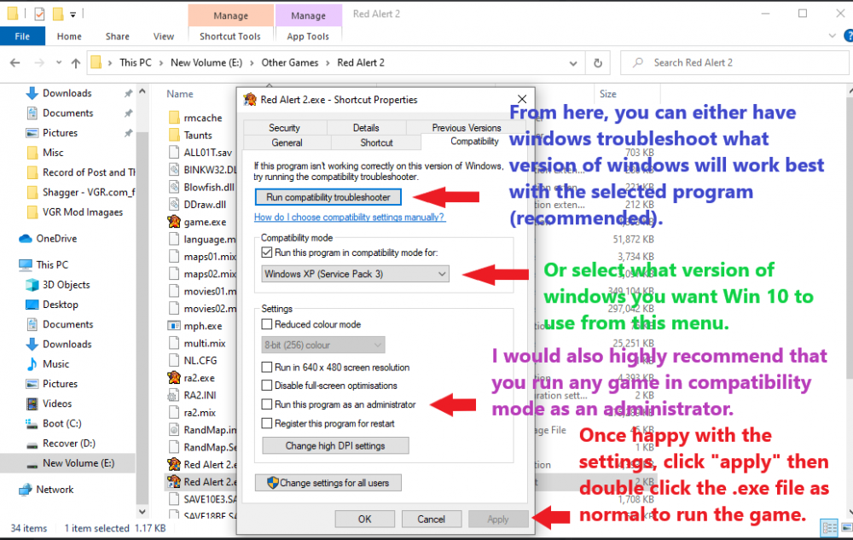Go up one folder level arrow
Viewport: 853px width, 540px height.
(x=76, y=63)
